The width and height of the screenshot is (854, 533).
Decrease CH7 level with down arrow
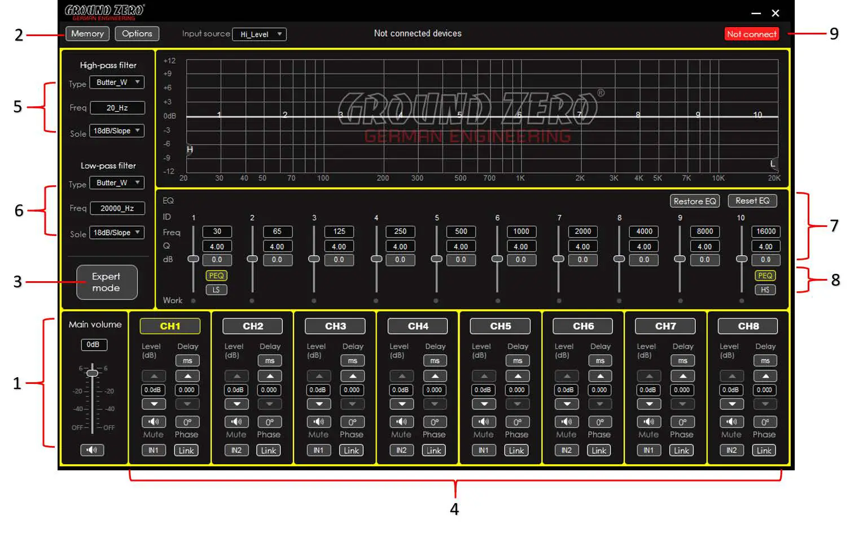tap(649, 404)
